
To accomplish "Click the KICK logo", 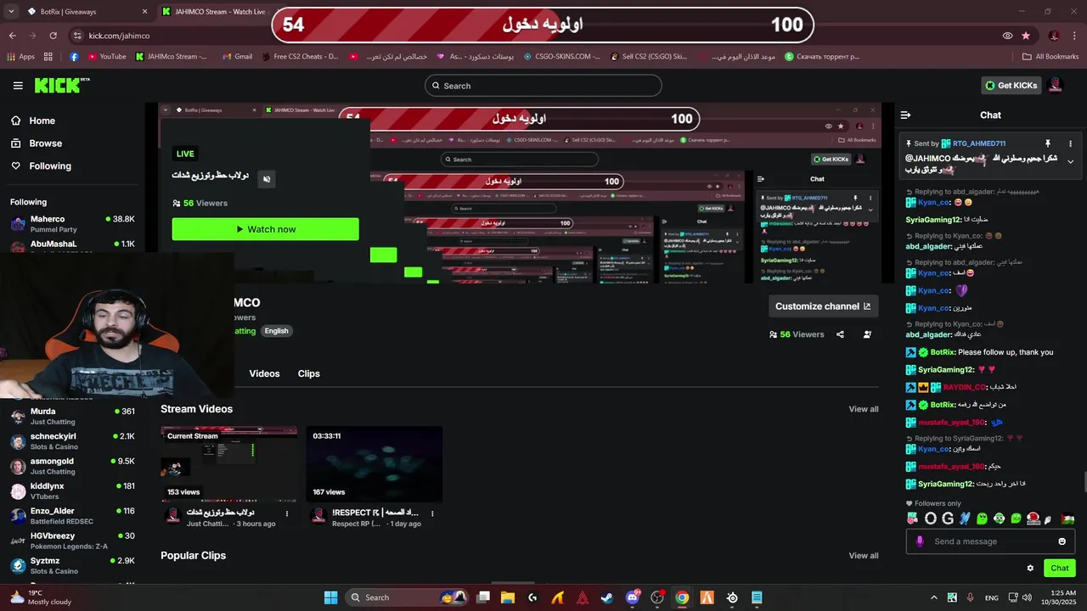I will click(62, 85).
